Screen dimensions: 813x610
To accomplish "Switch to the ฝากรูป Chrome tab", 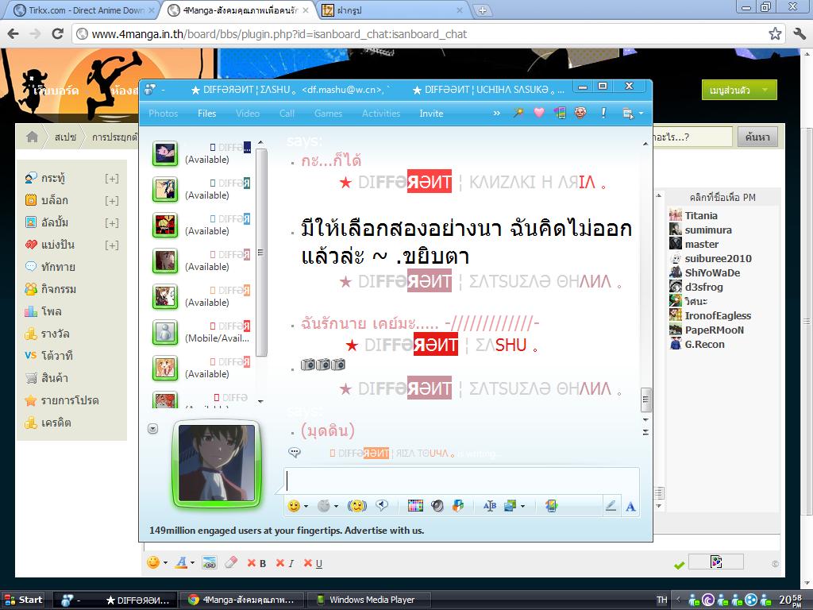I will [x=392, y=10].
